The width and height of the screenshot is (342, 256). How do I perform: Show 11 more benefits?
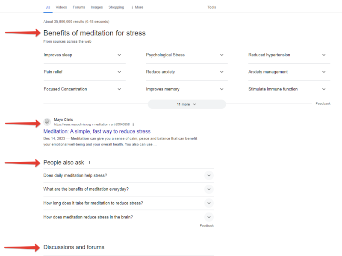point(186,104)
